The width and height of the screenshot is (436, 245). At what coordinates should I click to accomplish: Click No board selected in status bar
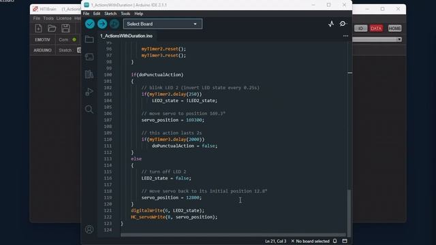click(x=310, y=241)
